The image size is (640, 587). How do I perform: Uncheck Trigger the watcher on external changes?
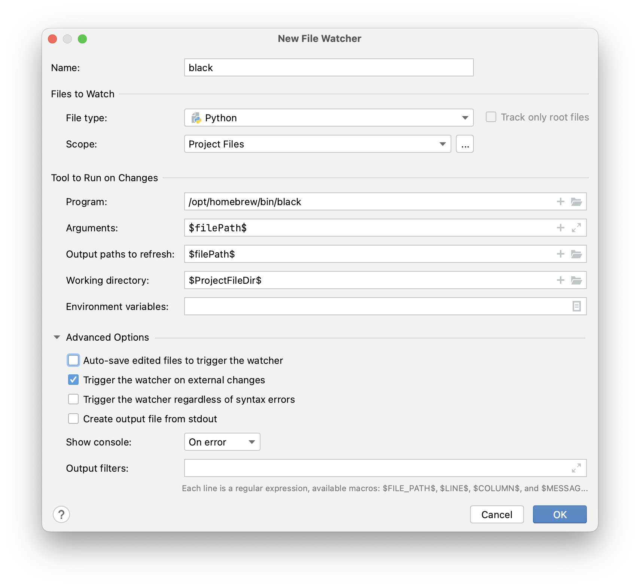pos(73,380)
